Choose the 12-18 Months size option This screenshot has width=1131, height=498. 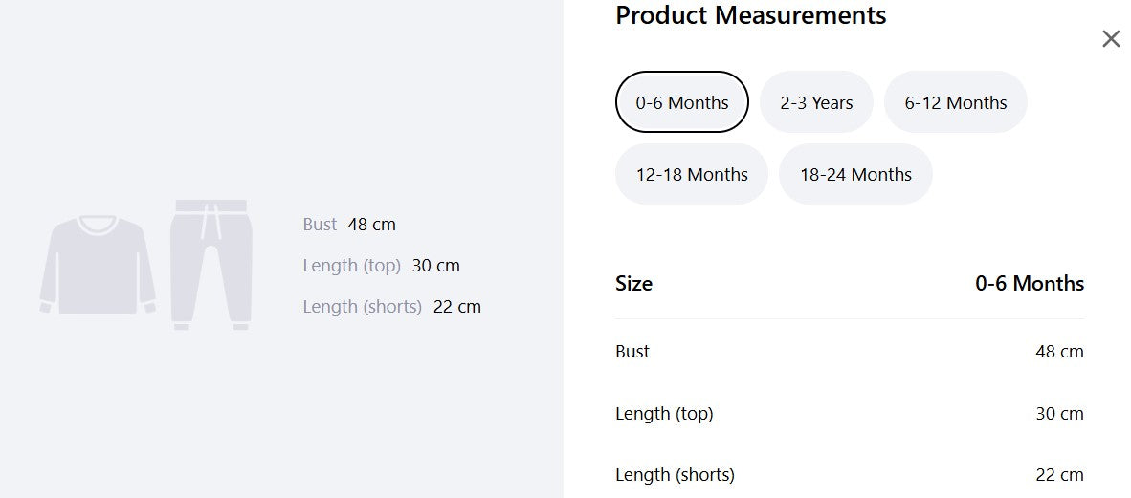[x=692, y=174]
